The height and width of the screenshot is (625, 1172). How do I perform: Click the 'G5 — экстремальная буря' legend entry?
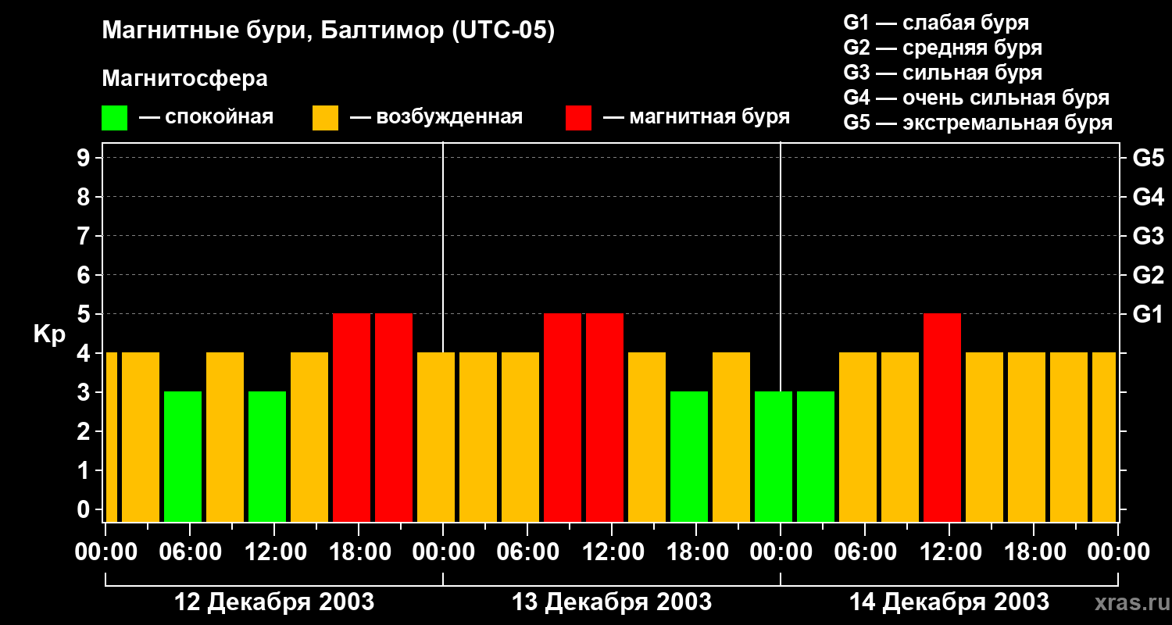click(977, 123)
